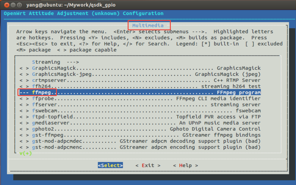Toggle the GraphicsMagick-jpeg package selection marker

point(24,74)
